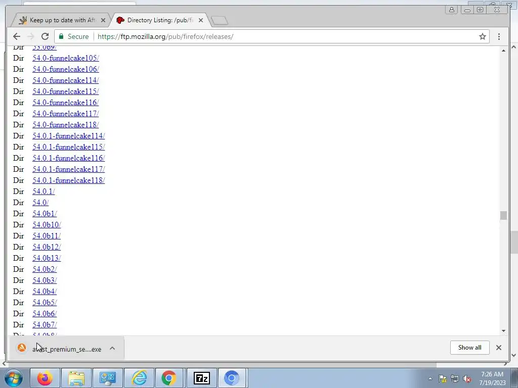
Task: Launch Internet Explorer from the taskbar
Action: pyautogui.click(x=139, y=378)
